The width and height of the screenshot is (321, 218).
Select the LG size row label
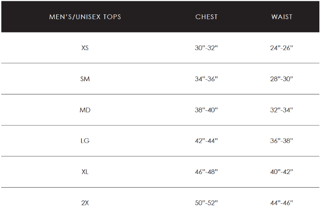coord(85,141)
